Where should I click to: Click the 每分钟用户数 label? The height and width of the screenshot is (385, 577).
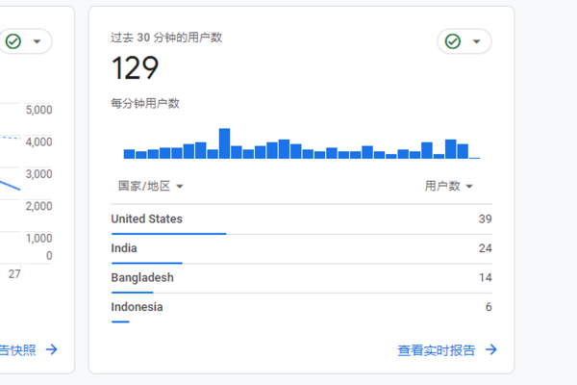145,104
